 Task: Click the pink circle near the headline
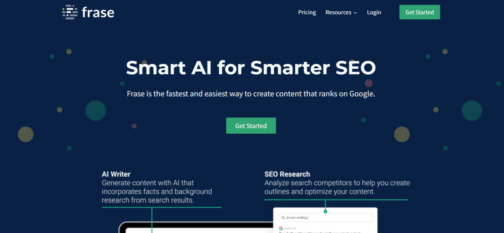pos(368,83)
